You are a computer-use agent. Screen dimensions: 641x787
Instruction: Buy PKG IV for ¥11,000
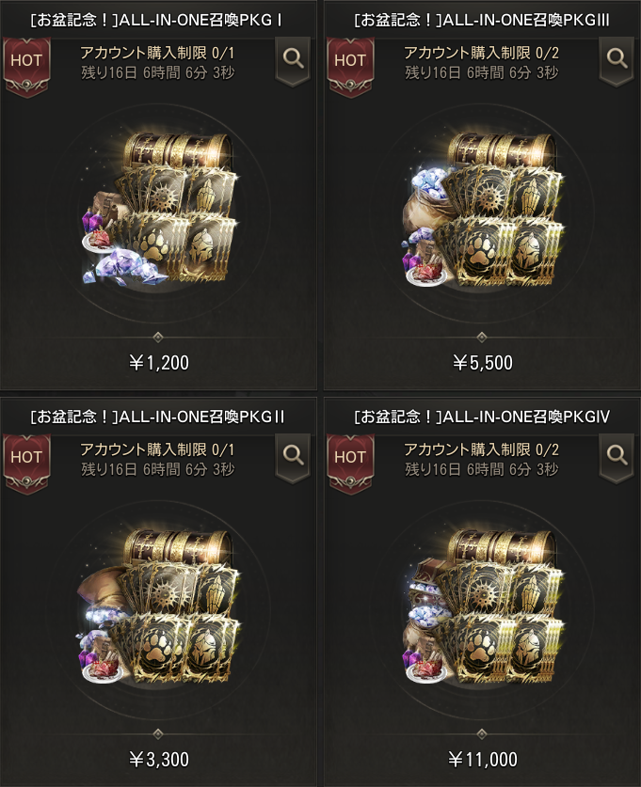(482, 759)
